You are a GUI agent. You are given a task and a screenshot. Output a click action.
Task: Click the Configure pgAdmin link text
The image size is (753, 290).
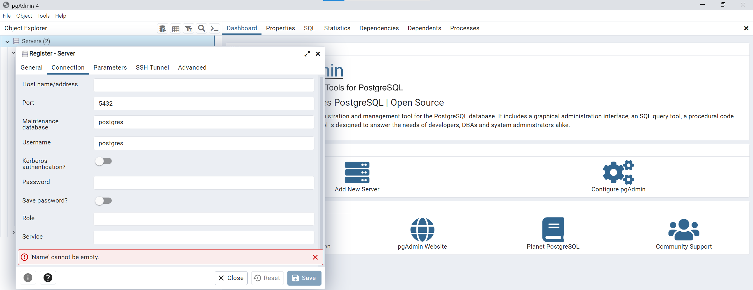pyautogui.click(x=618, y=189)
